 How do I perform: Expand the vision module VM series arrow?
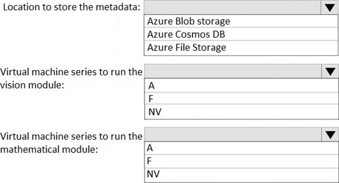tap(329, 71)
